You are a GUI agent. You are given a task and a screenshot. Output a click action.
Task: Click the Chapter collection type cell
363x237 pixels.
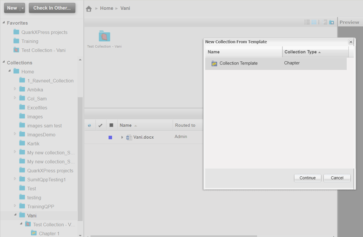click(x=292, y=63)
